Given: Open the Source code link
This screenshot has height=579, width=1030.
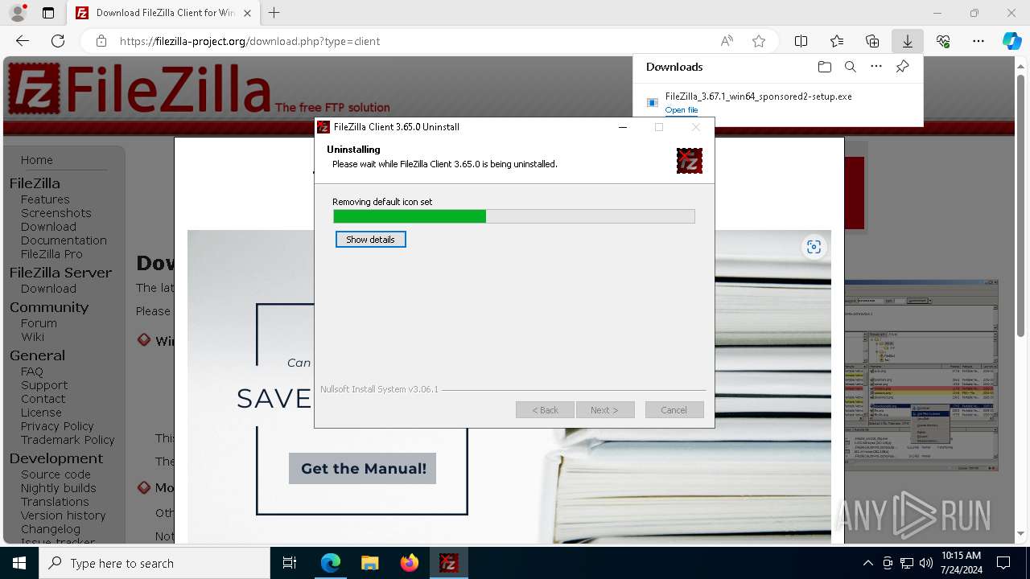Looking at the screenshot, I should 56,474.
